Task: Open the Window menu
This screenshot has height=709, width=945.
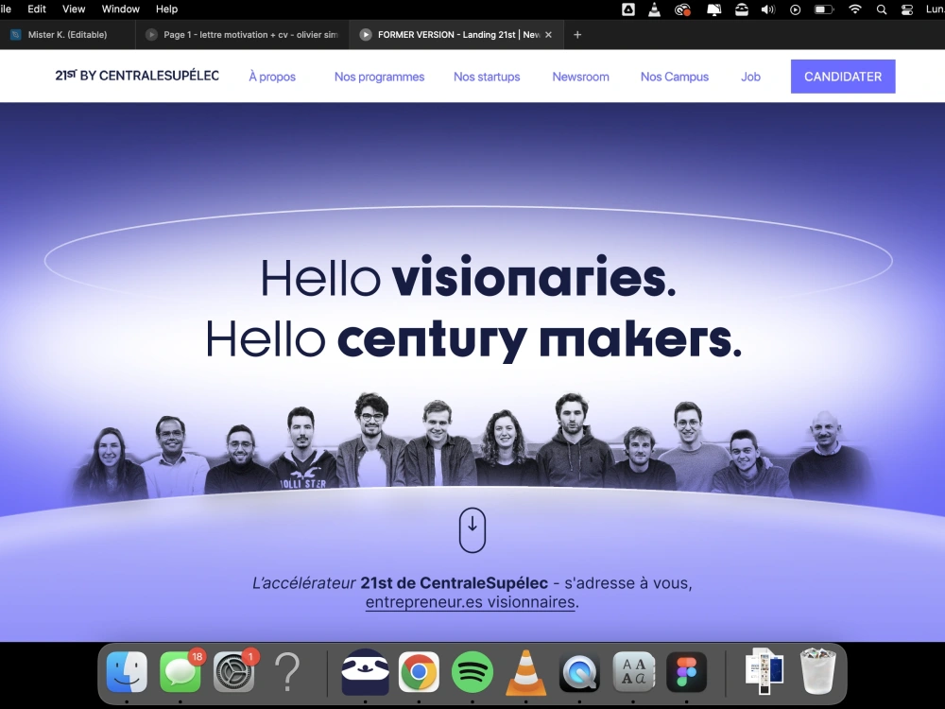Action: click(121, 9)
